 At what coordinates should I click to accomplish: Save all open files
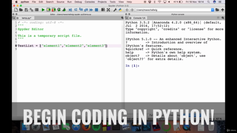click(x=31, y=10)
